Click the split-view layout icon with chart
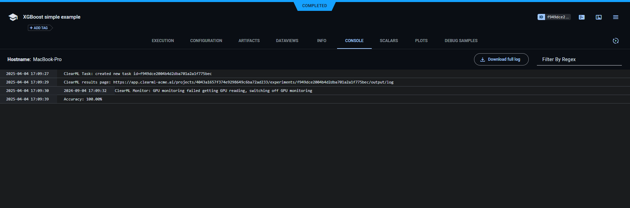Image resolution: width=630 pixels, height=208 pixels. 598,17
